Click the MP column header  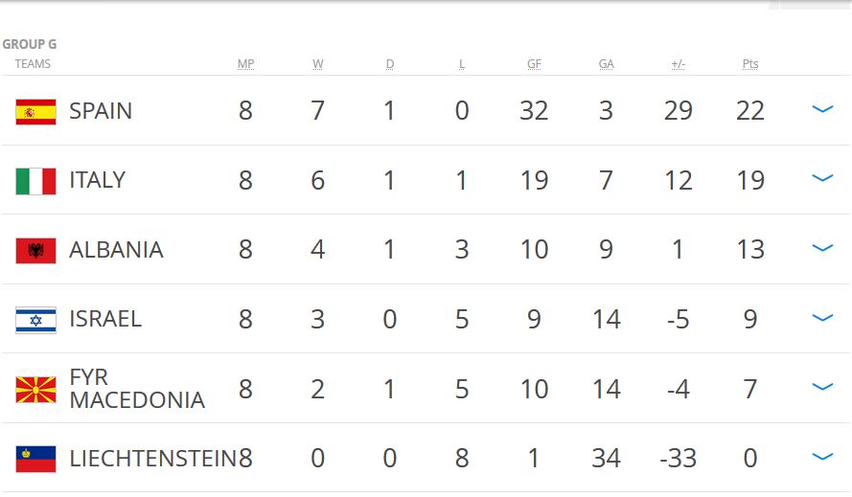click(x=246, y=64)
